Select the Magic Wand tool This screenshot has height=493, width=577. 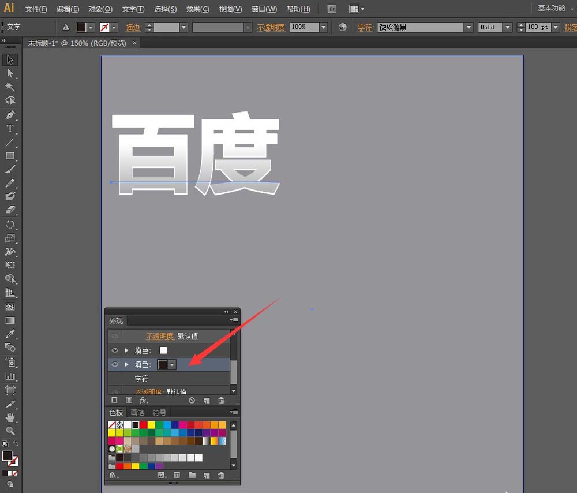[x=10, y=87]
